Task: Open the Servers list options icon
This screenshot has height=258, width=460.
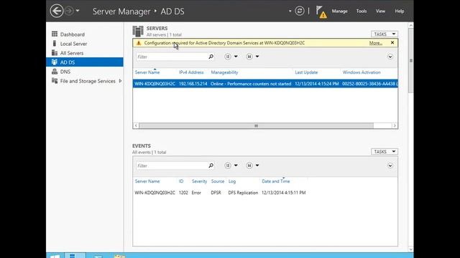Action: [228, 57]
